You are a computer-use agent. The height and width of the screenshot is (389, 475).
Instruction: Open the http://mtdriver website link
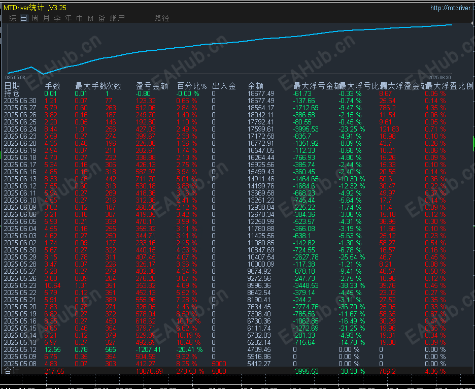[x=452, y=8]
